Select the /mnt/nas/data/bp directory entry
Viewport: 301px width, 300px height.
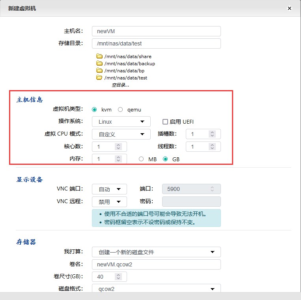124,71
